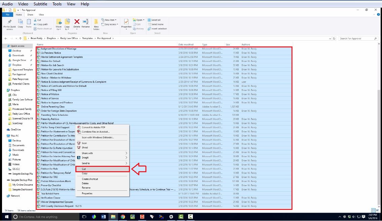Expand the Share with submenu
The width and height of the screenshot is (382, 221).
point(102,153)
